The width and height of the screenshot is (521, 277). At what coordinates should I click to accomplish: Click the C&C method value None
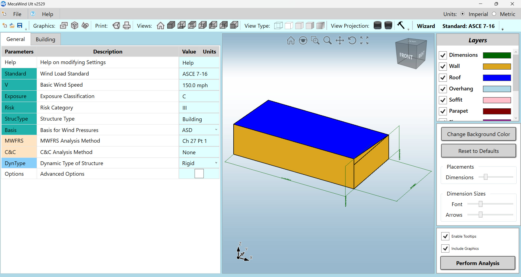pyautogui.click(x=199, y=152)
